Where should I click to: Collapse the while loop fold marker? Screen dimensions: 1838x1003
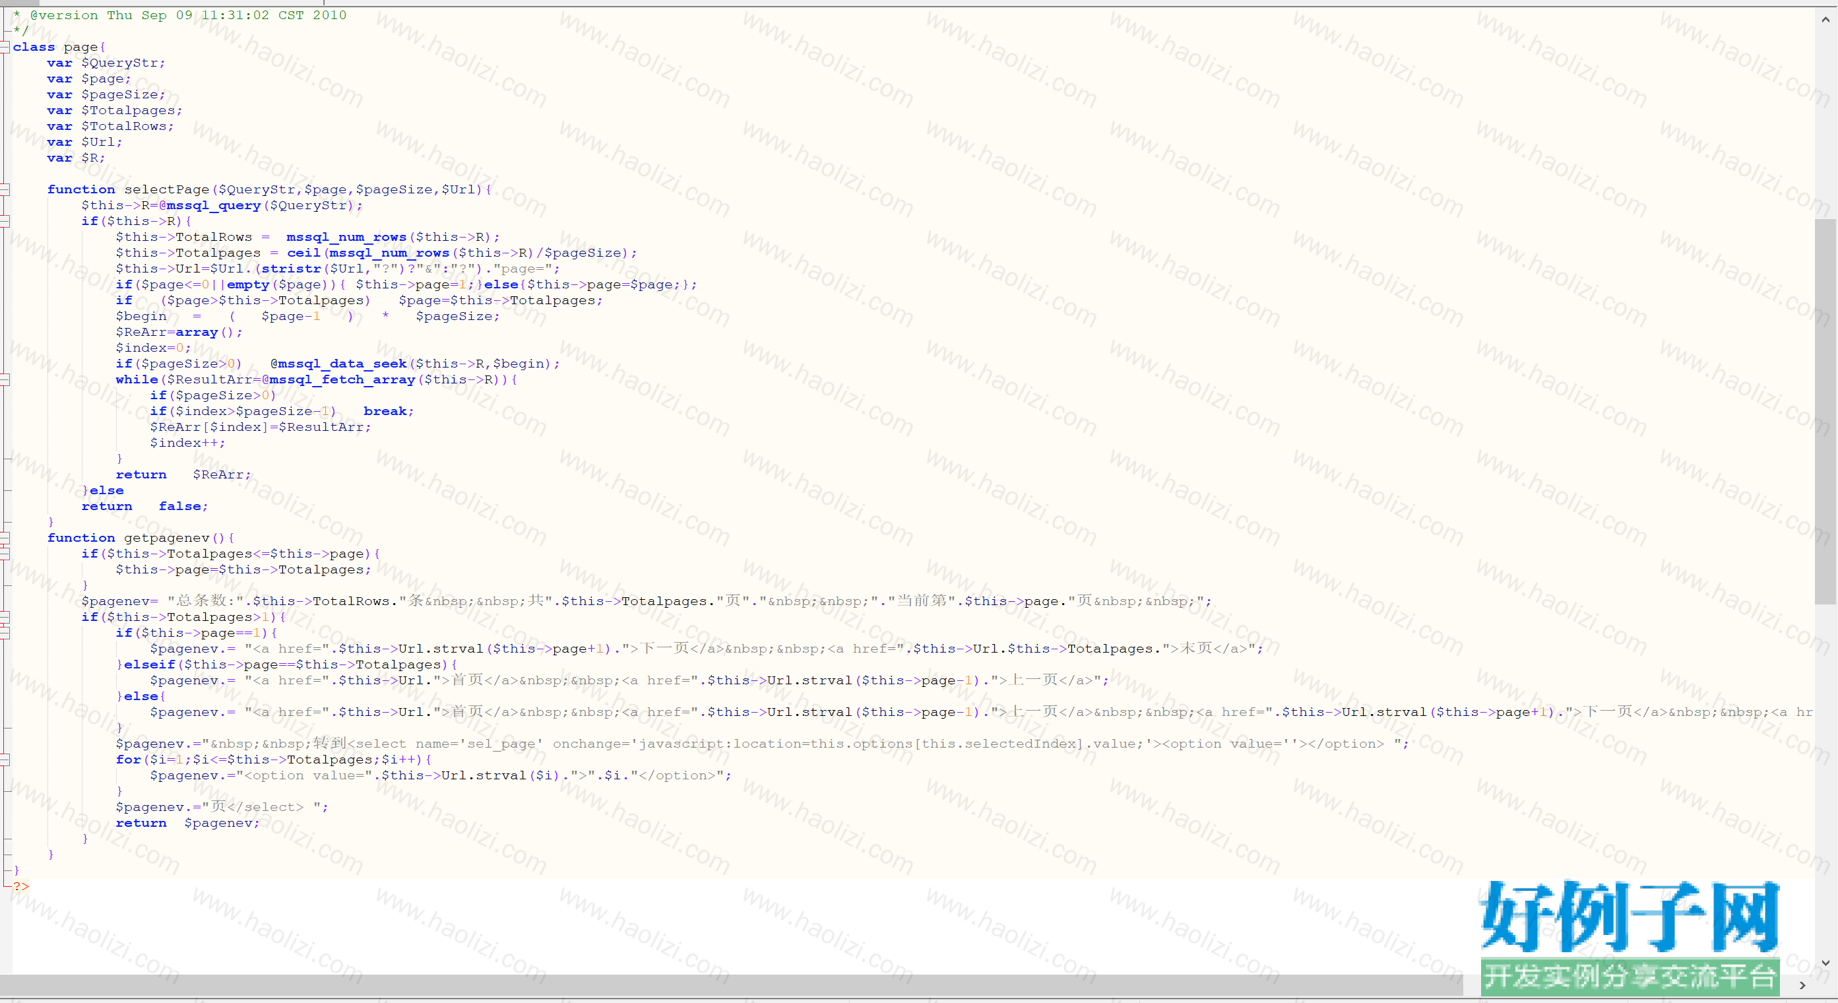pos(5,380)
